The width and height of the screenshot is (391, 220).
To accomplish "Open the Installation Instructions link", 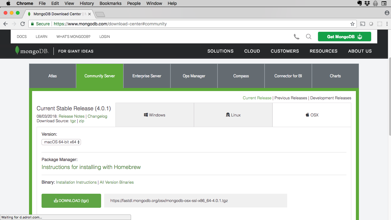I will (x=76, y=182).
